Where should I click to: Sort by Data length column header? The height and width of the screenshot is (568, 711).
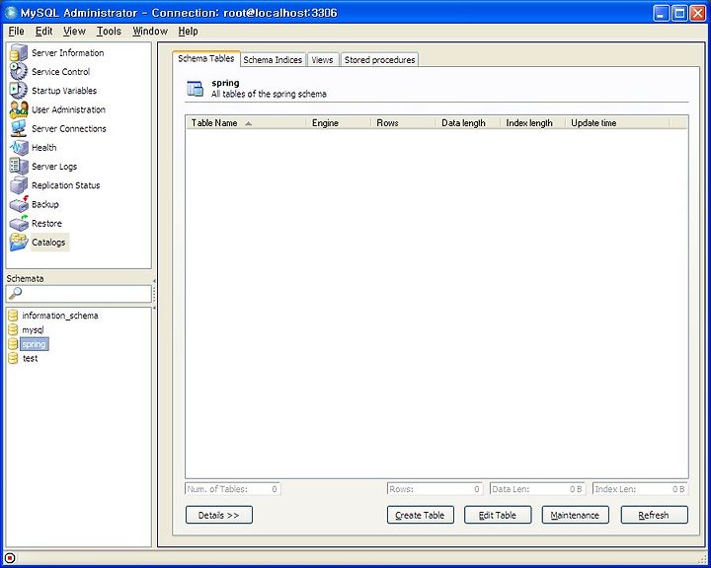click(x=468, y=122)
